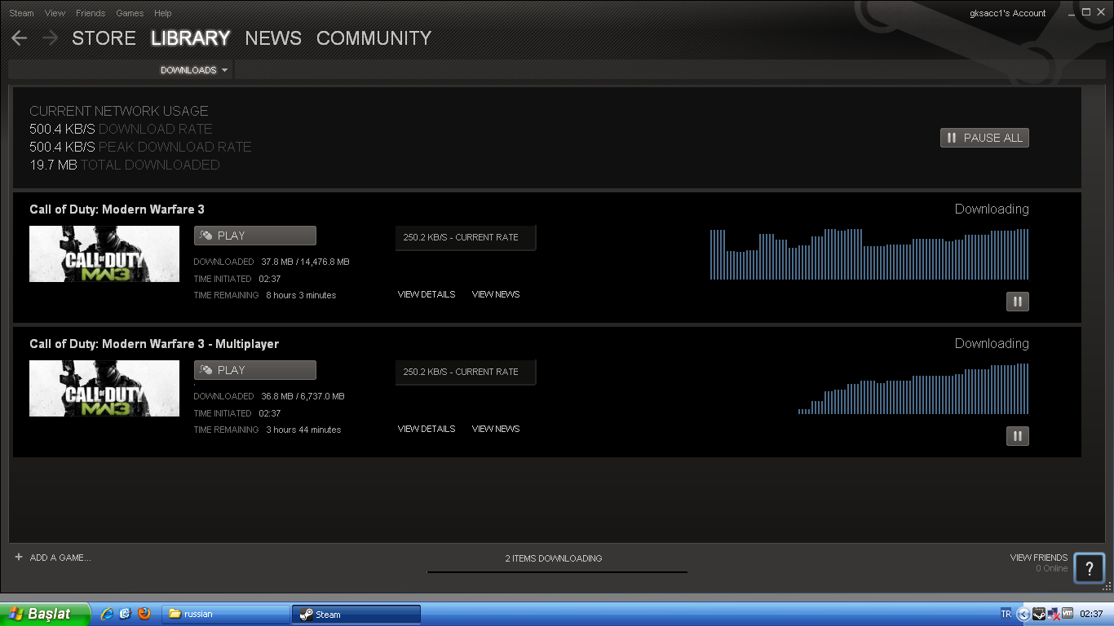Play Modern Warfare 3 - Multiplayer
Viewport: 1114px width, 626px height.
tap(255, 370)
